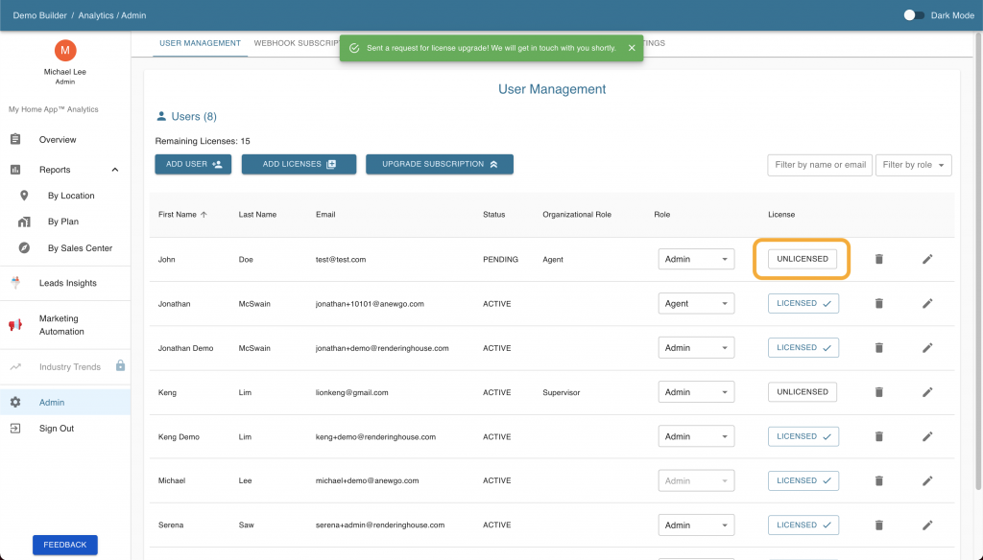Click the By Location pin icon
Image resolution: width=983 pixels, height=560 pixels.
[x=24, y=196]
